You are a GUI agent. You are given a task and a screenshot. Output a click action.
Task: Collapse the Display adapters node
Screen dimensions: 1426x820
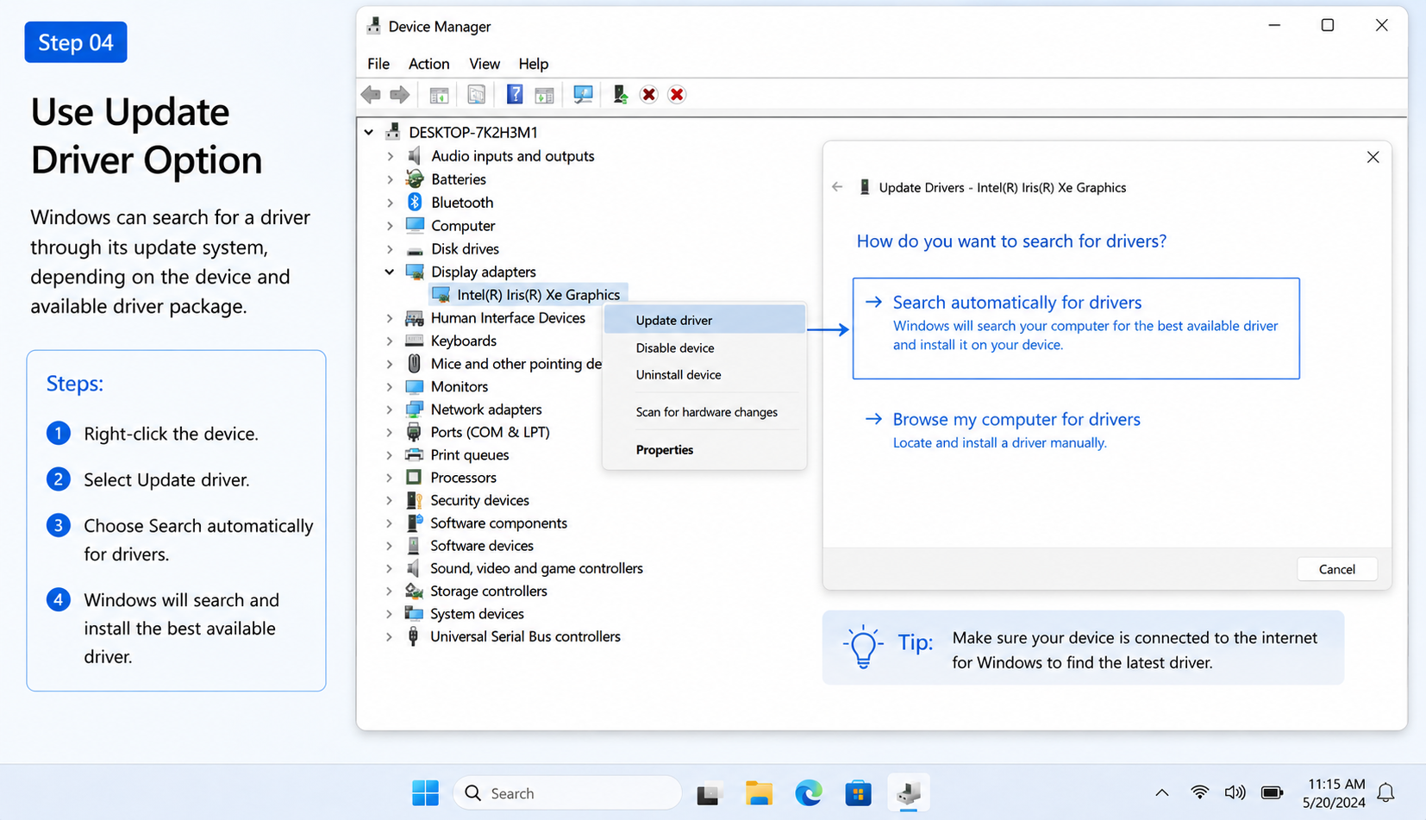point(390,272)
